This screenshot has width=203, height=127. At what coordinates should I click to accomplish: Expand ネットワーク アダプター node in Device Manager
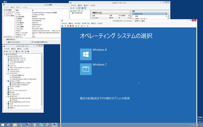click(x=7, y=87)
